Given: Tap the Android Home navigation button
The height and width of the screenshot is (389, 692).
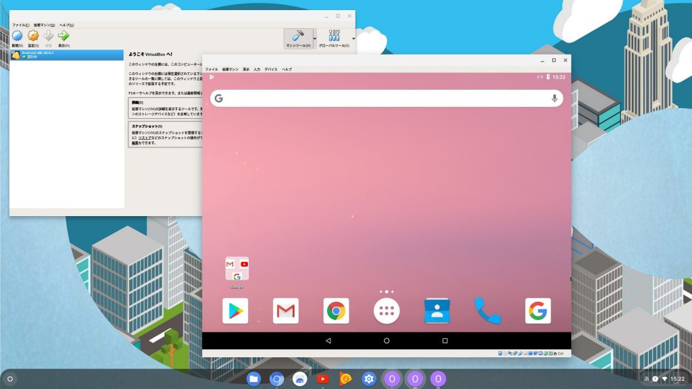Looking at the screenshot, I should click(387, 341).
